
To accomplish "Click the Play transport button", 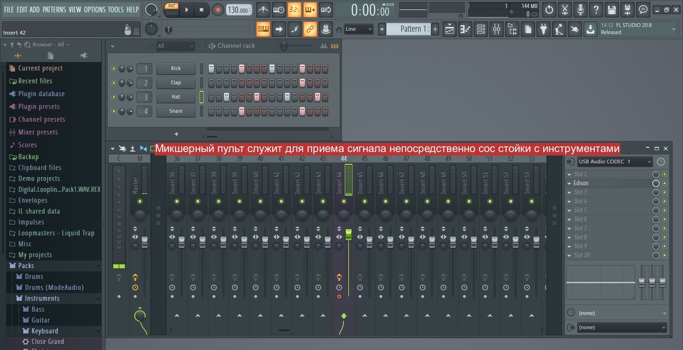I will [x=187, y=10].
